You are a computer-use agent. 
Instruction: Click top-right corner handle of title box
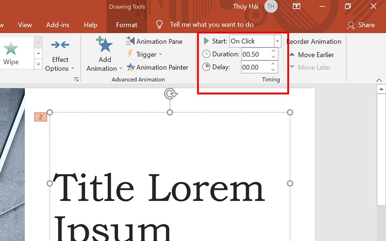290,112
